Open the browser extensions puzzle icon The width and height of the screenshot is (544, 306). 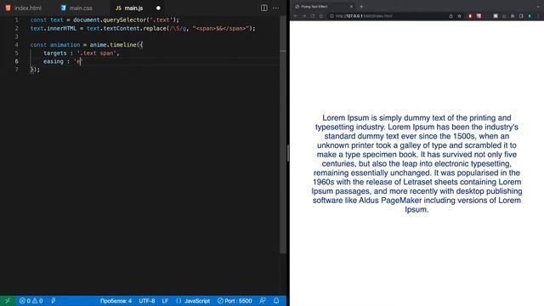513,16
